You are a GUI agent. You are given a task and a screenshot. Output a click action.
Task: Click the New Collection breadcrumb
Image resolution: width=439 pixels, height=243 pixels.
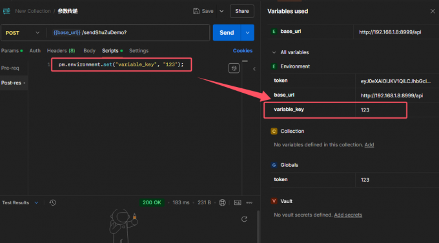[x=33, y=11]
